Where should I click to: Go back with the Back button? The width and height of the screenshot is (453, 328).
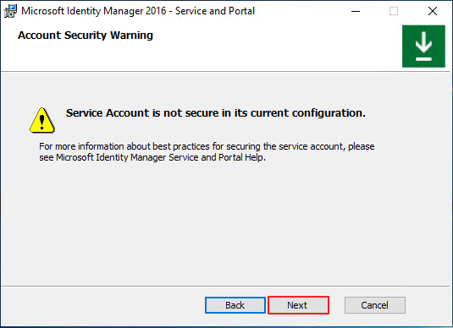pos(235,305)
